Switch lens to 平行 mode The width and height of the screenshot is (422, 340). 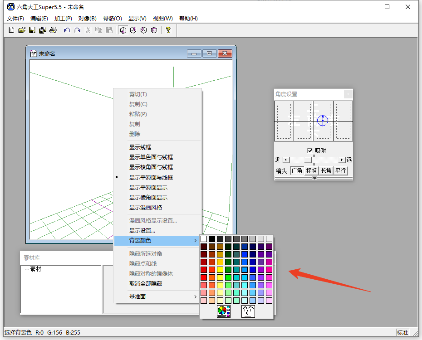(340, 171)
